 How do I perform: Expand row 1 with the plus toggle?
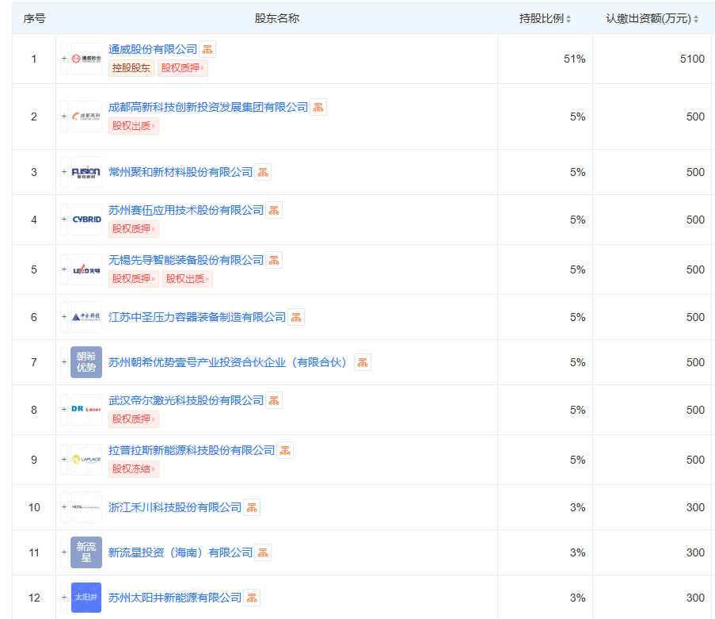pyautogui.click(x=64, y=59)
